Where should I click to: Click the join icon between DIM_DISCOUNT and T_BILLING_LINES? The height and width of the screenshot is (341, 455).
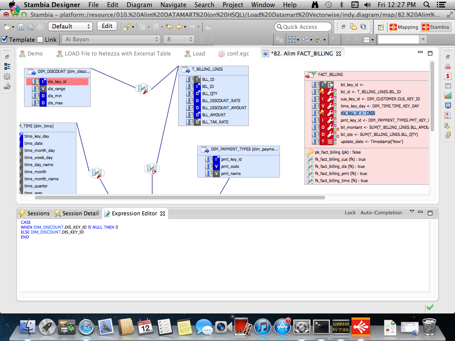(x=143, y=88)
